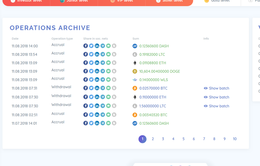Image resolution: width=260 pixels, height=166 pixels.
Task: Open page 5 in pagination
Action: (x=183, y=139)
